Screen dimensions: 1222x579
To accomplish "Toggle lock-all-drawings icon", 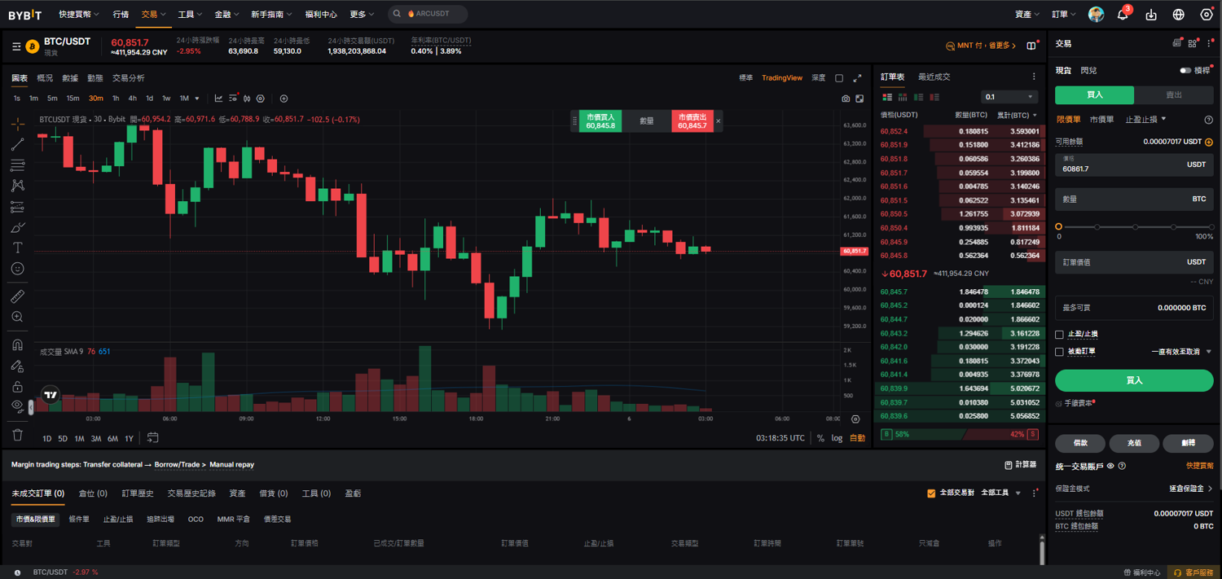I will coord(17,386).
